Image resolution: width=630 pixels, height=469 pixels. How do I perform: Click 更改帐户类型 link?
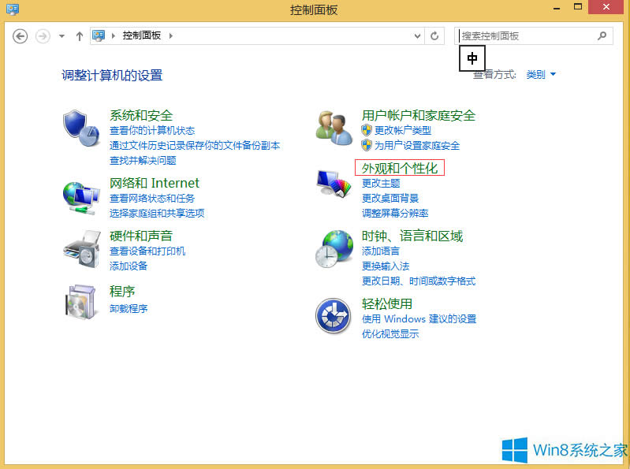pos(402,130)
